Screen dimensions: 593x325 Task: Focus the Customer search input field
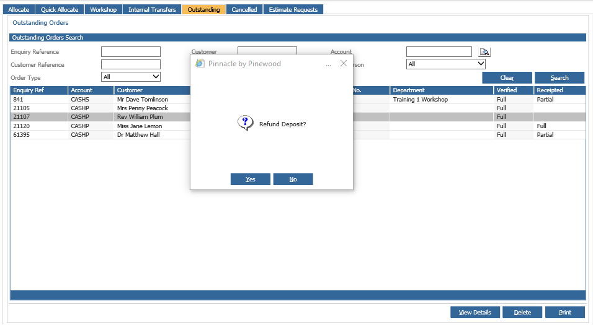(267, 51)
